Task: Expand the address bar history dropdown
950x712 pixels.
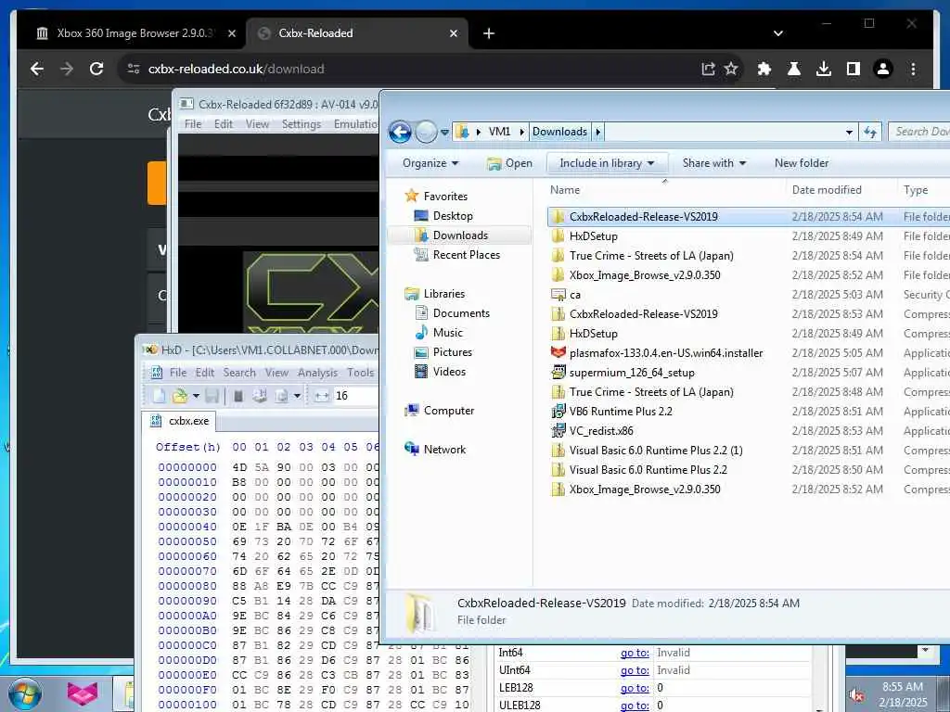Action: (x=849, y=132)
